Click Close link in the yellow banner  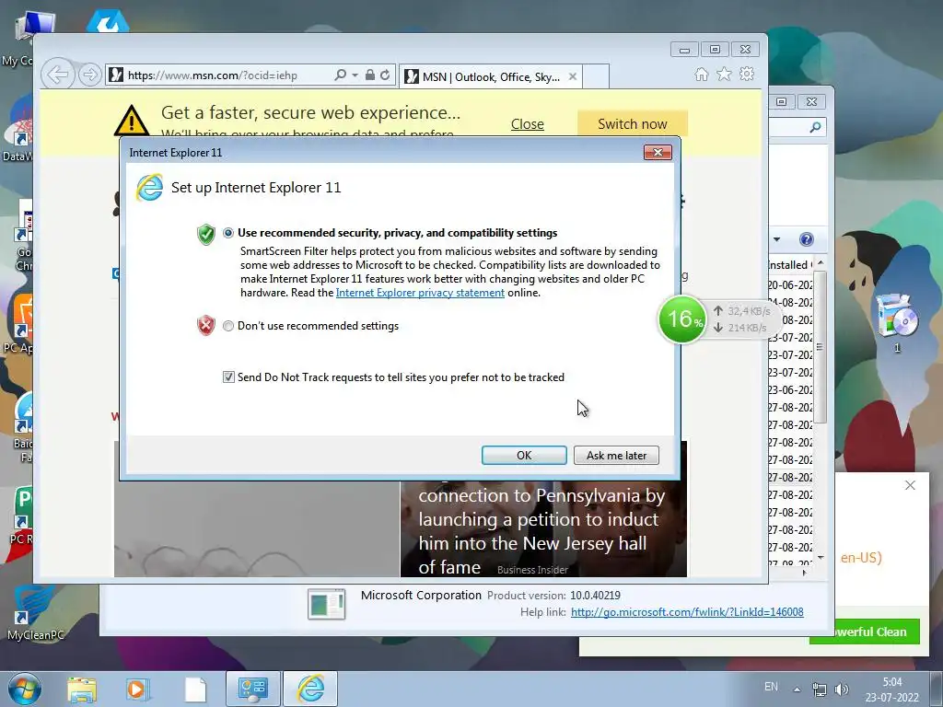(x=528, y=124)
